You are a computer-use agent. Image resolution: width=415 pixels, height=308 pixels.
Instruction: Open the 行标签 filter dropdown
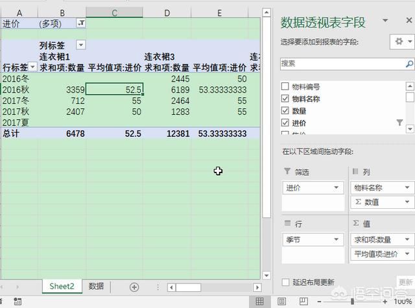click(x=32, y=67)
